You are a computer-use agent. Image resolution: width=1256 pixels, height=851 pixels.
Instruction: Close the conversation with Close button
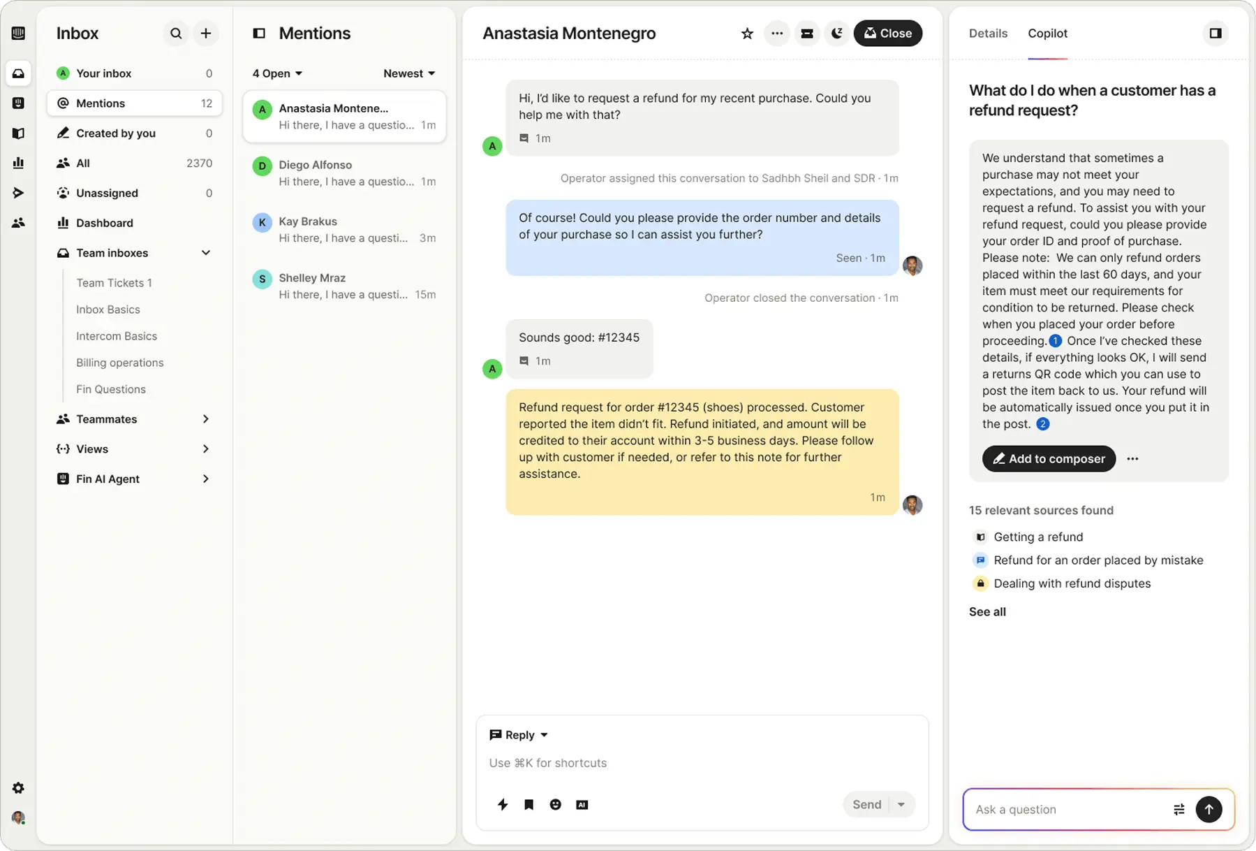(x=888, y=34)
